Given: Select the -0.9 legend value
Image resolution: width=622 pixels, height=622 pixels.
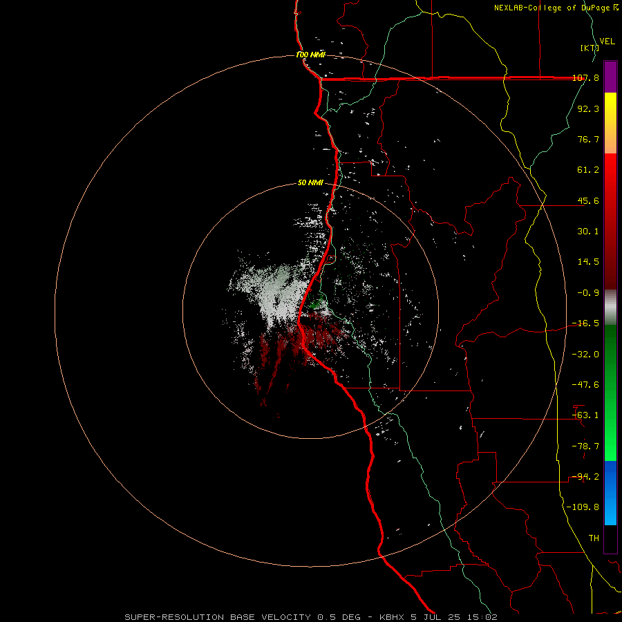Looking at the screenshot, I should [x=588, y=293].
